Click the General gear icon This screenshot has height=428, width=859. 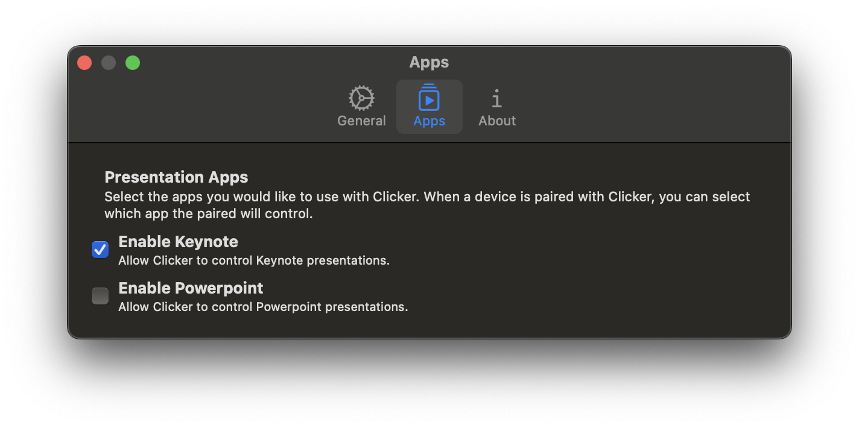point(361,98)
